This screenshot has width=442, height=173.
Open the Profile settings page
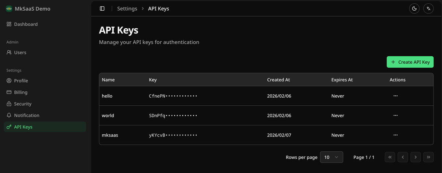coord(21,81)
